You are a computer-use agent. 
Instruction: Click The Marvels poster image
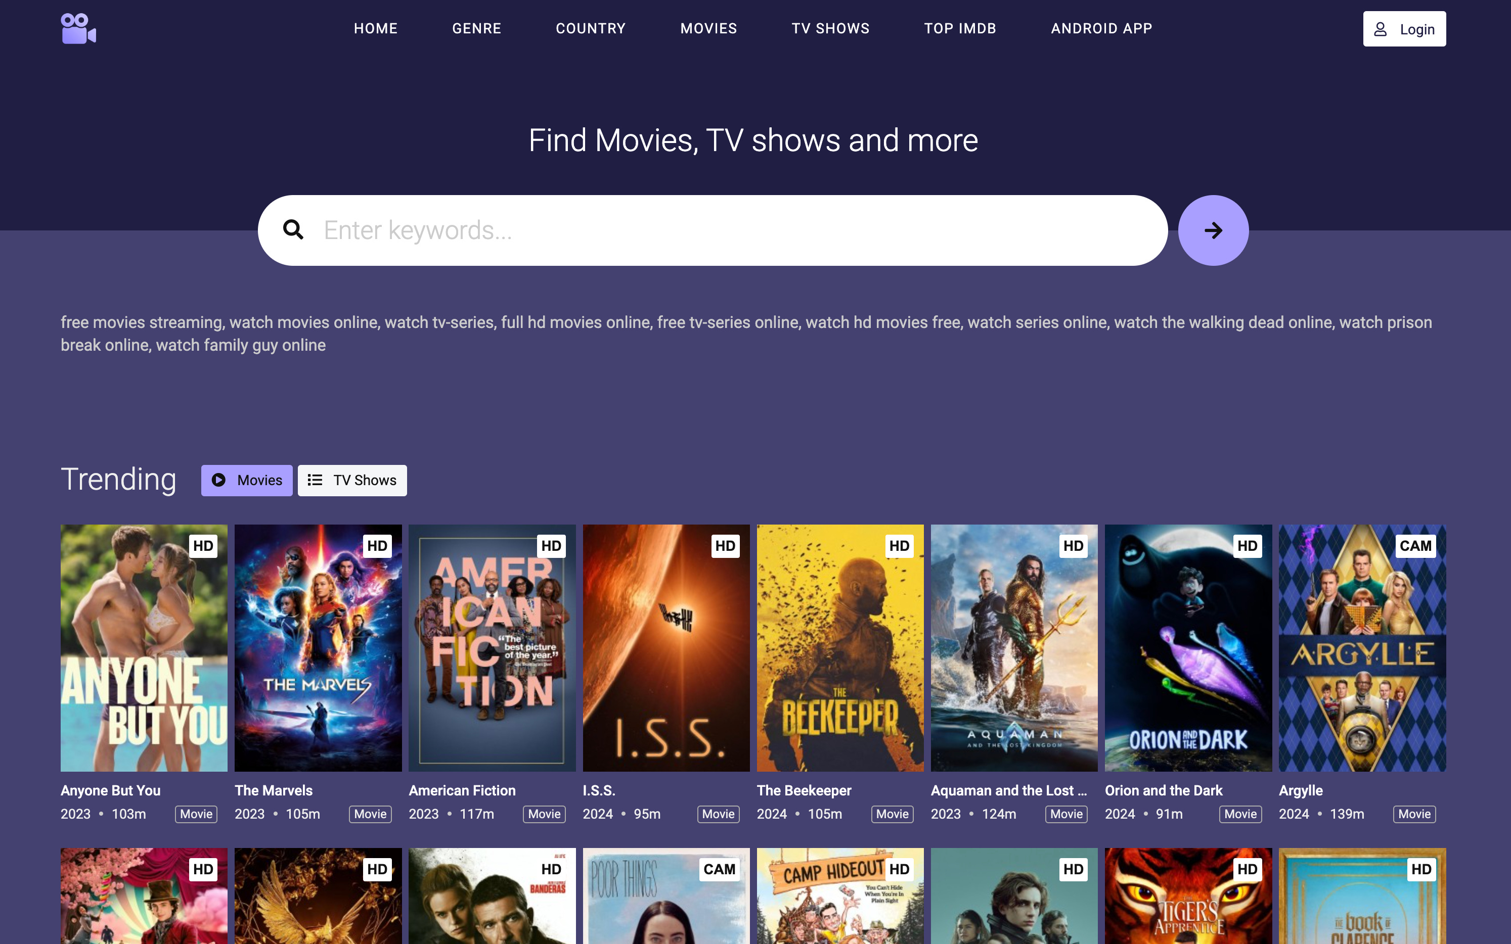click(318, 648)
